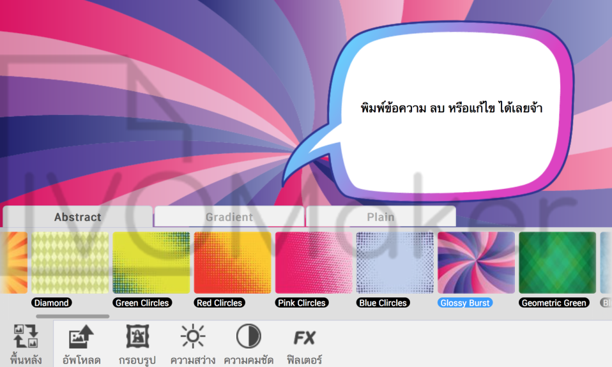Select the orange sunburst thumbnail before Diamond
This screenshot has height=367, width=612.
13,262
